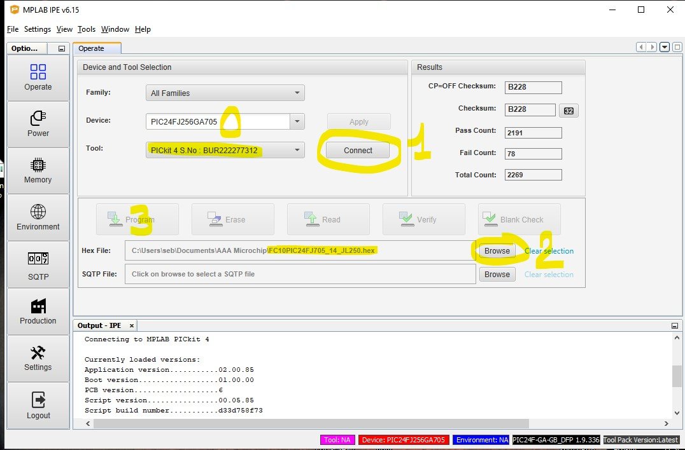Click the Connect button
This screenshot has width=685, height=450.
pyautogui.click(x=358, y=151)
